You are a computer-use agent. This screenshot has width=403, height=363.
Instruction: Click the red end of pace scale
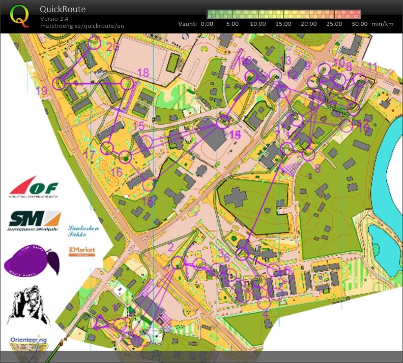tap(354, 14)
